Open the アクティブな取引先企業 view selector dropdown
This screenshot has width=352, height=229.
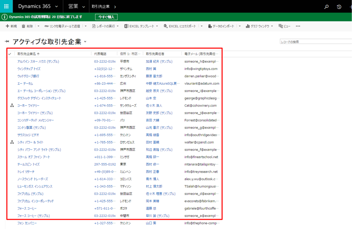tap(85, 42)
